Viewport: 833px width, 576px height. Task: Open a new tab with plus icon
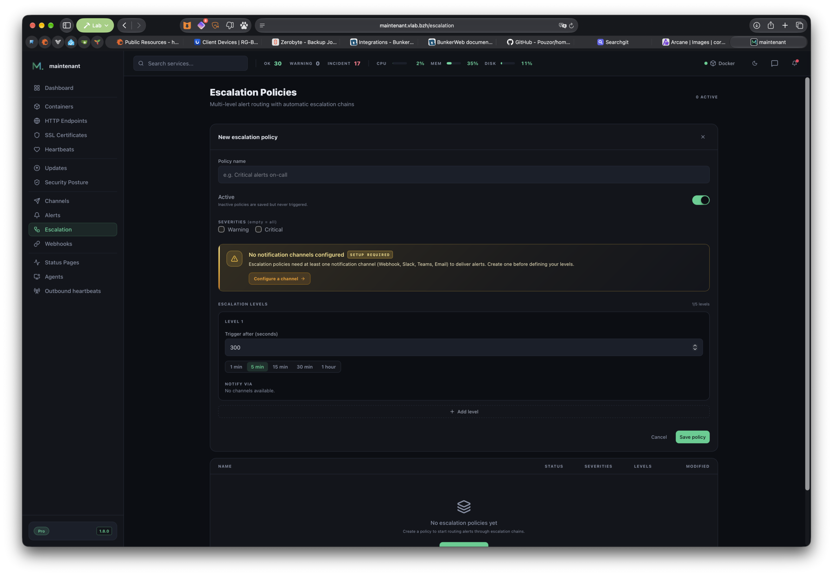[x=785, y=25]
